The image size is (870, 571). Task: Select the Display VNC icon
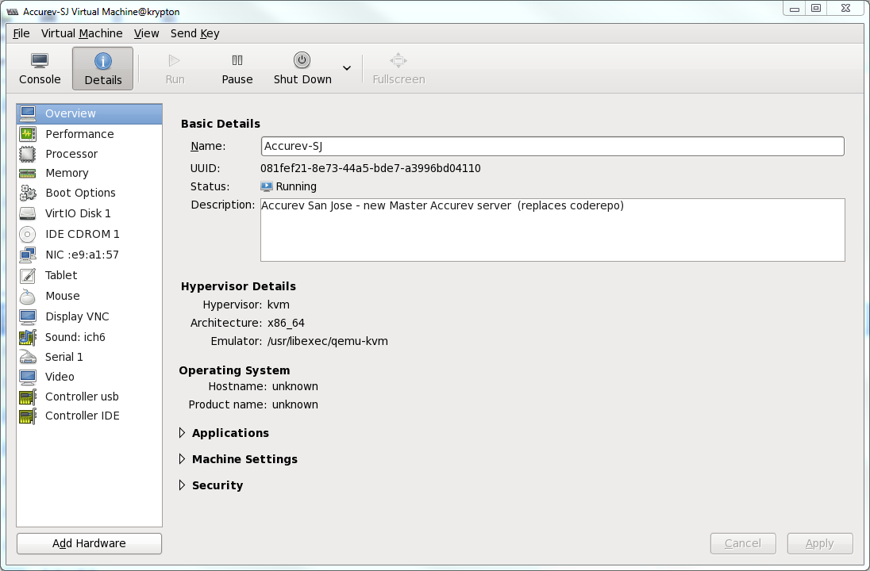coord(28,316)
